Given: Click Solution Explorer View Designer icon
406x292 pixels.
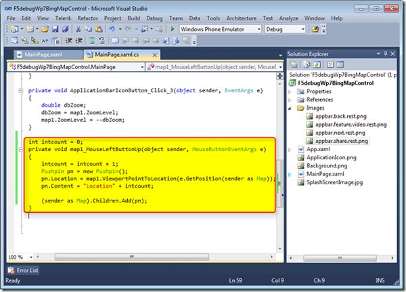Looking at the screenshot, I should [x=340, y=64].
